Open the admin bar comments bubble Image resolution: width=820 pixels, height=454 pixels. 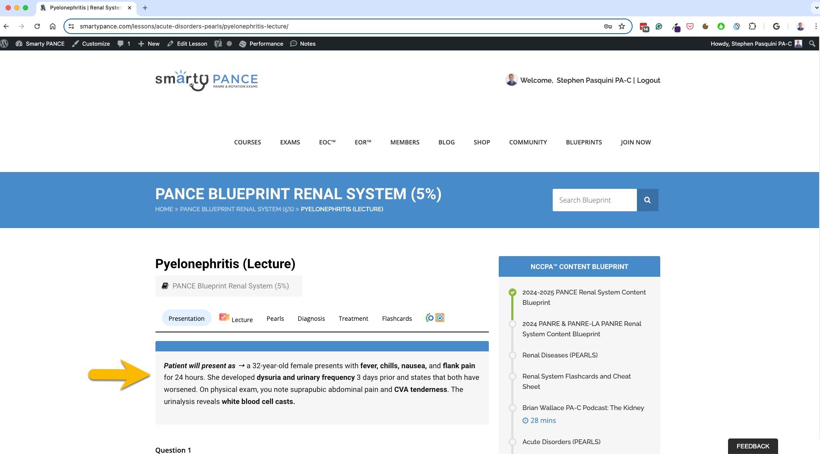point(124,44)
